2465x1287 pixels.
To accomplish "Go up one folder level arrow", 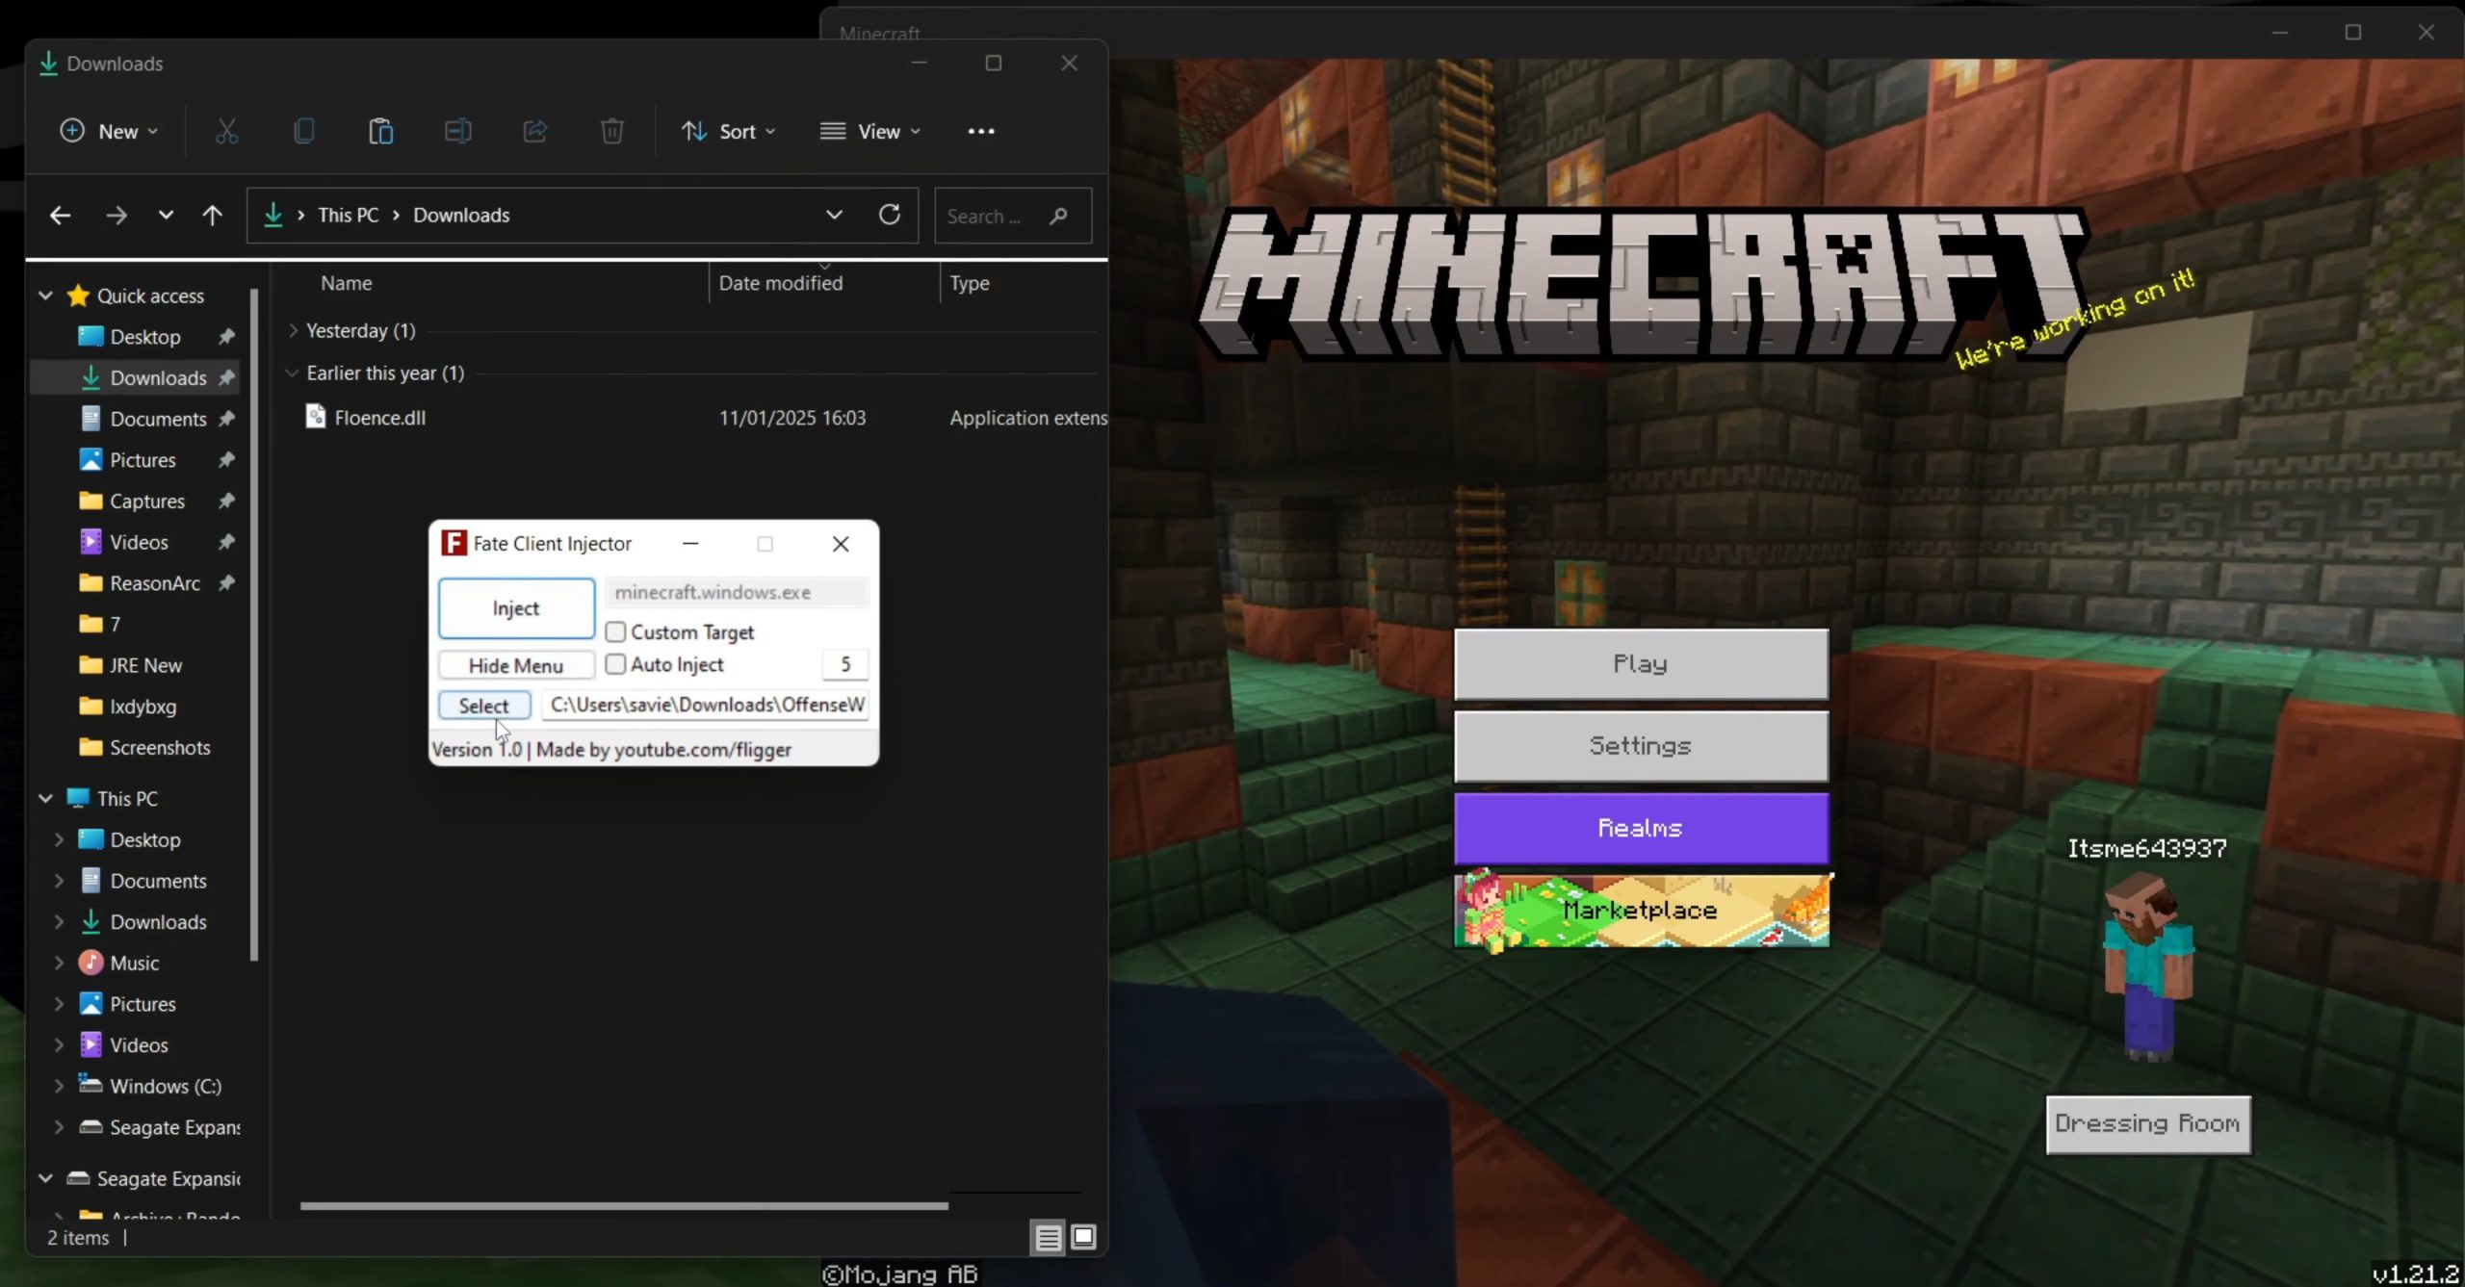I will coord(212,215).
